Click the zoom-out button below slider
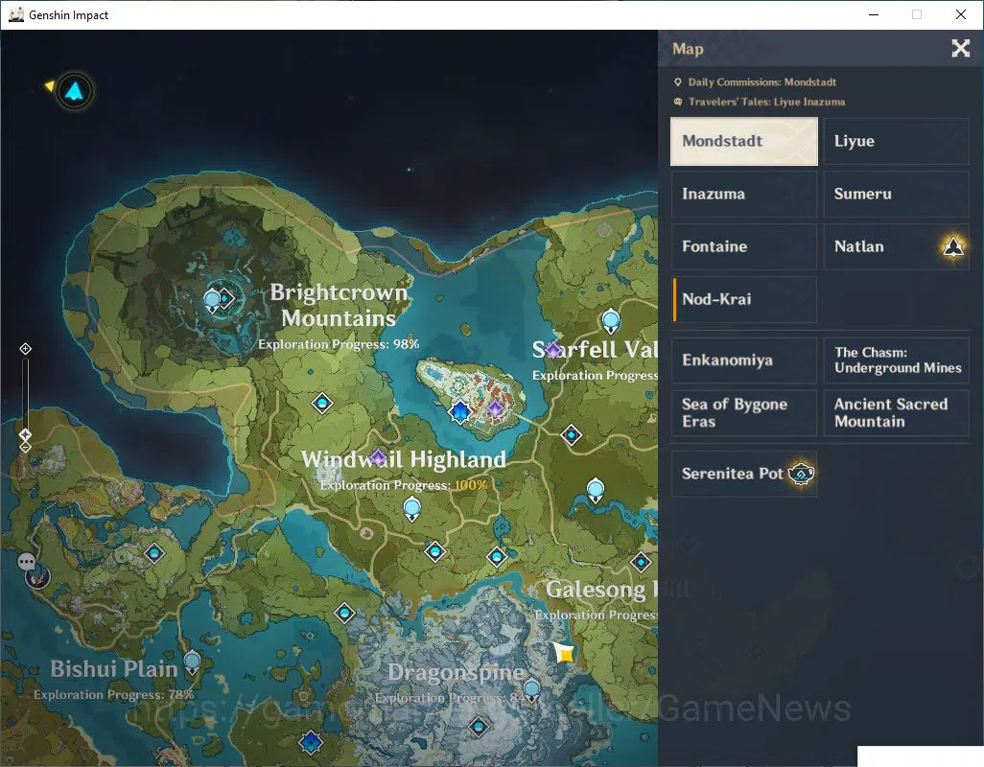Screen dimensions: 984x767 tap(25, 447)
